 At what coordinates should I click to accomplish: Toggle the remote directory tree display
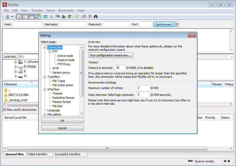tap(32, 16)
